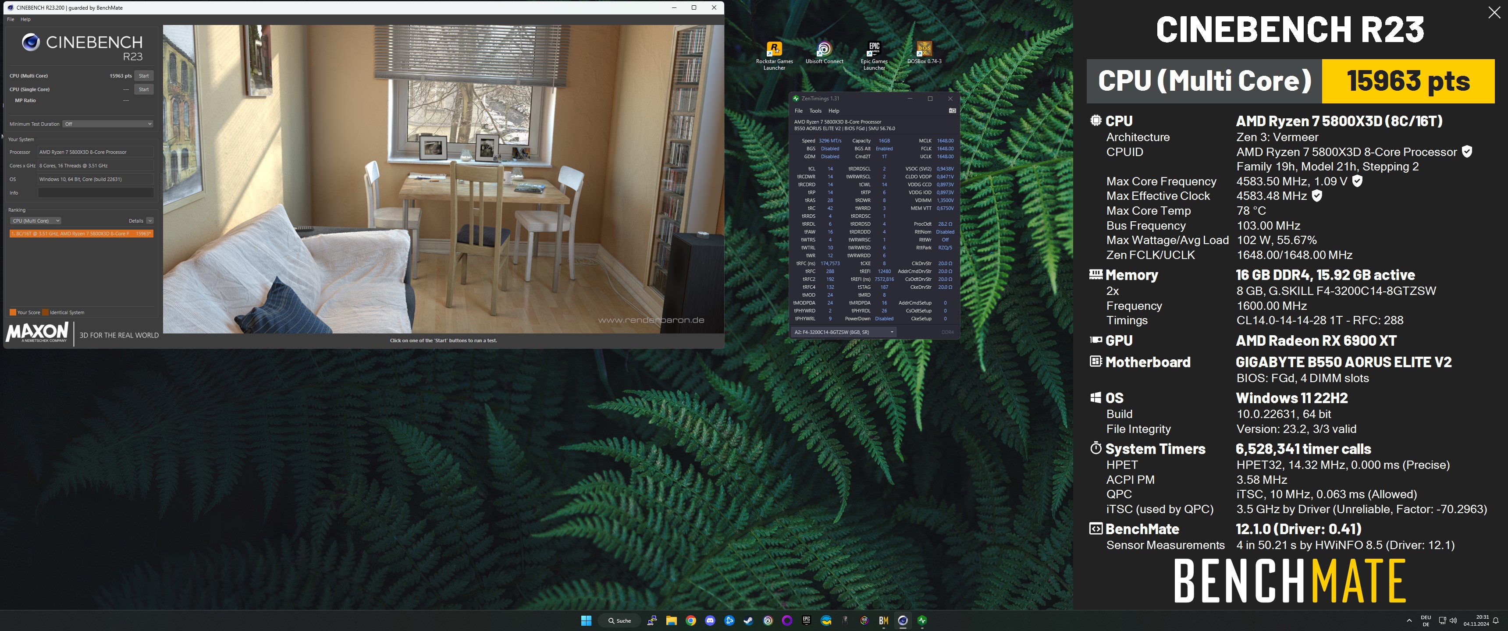Viewport: 1508px width, 631px height.
Task: Open Discord from the taskbar
Action: pyautogui.click(x=710, y=620)
